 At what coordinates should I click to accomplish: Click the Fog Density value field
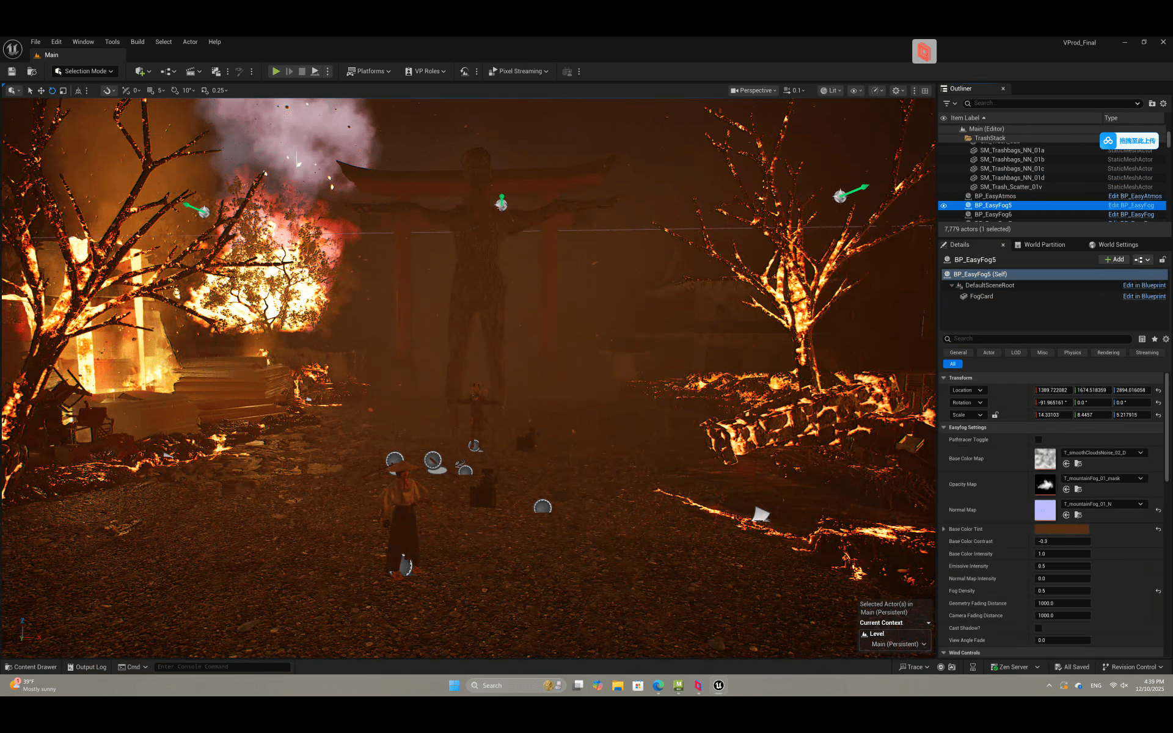coord(1062,591)
